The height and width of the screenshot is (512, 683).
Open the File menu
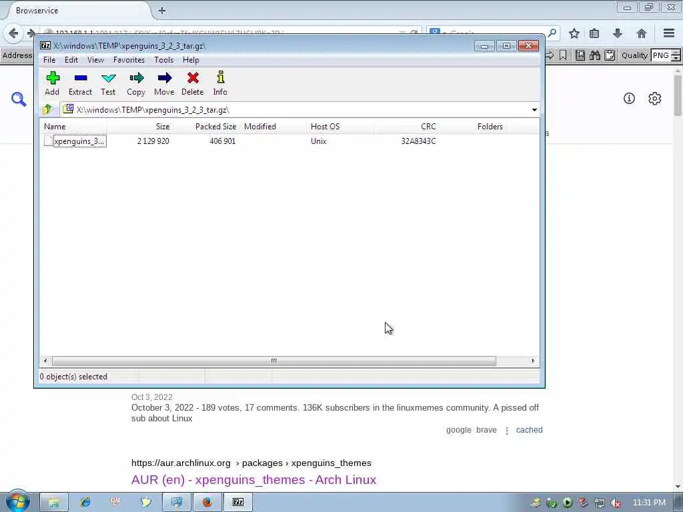(49, 60)
